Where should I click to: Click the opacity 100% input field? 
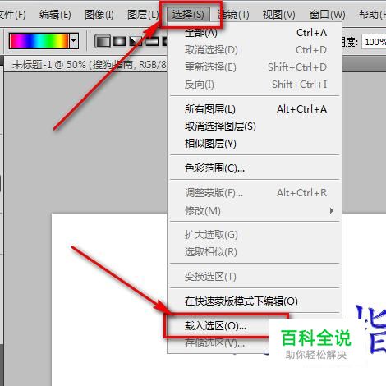374,42
